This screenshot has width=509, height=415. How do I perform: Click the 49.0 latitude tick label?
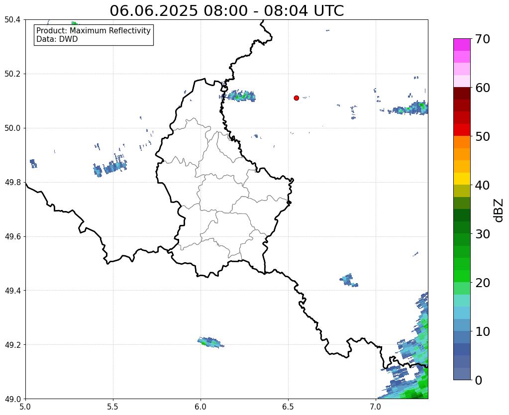(12, 399)
